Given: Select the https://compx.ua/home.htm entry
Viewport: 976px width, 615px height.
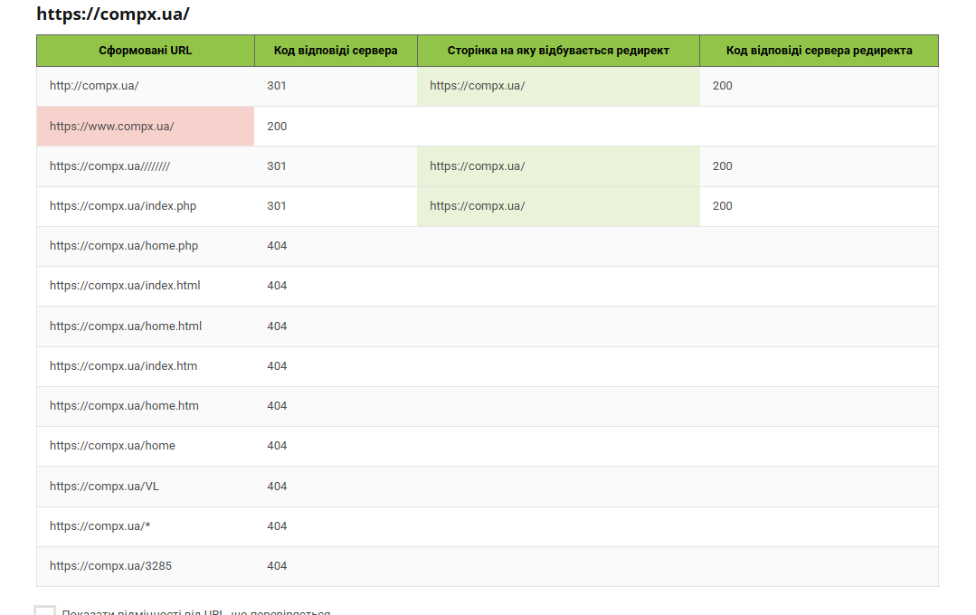Looking at the screenshot, I should tap(124, 406).
